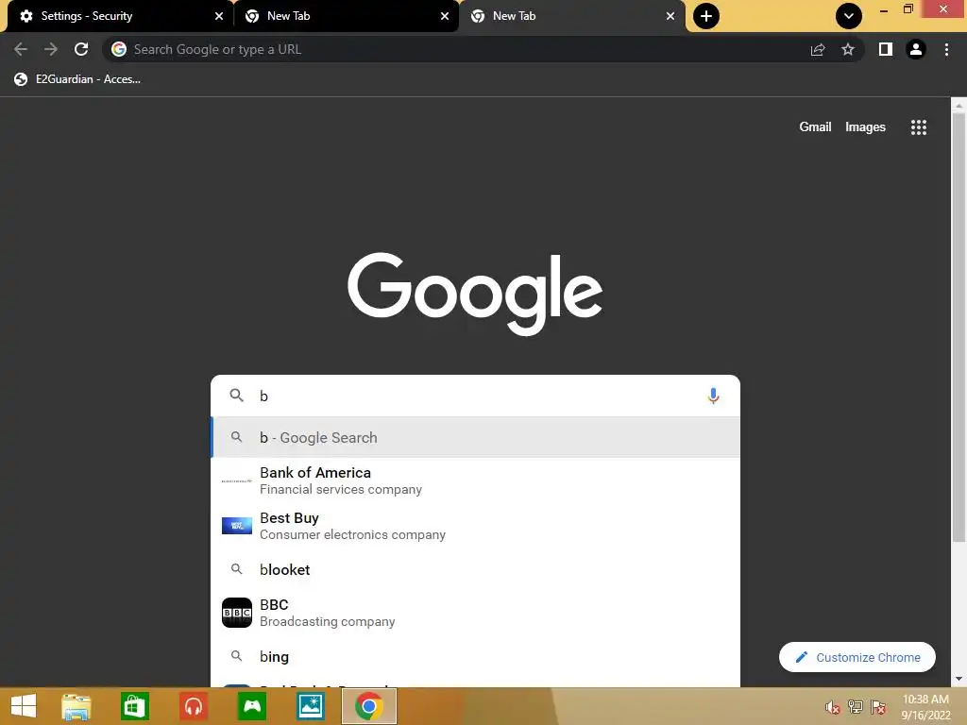Image resolution: width=967 pixels, height=725 pixels.
Task: Launch File Explorer from the taskbar
Action: pyautogui.click(x=76, y=706)
